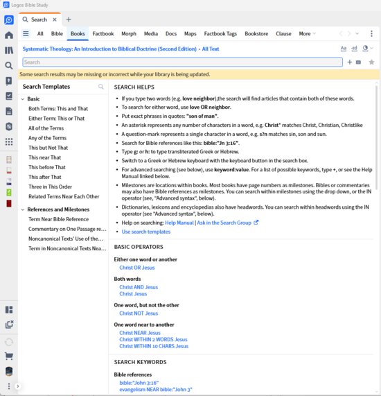Switch to the Bible search tab
Image resolution: width=381 pixels, height=396 pixels.
[57, 33]
